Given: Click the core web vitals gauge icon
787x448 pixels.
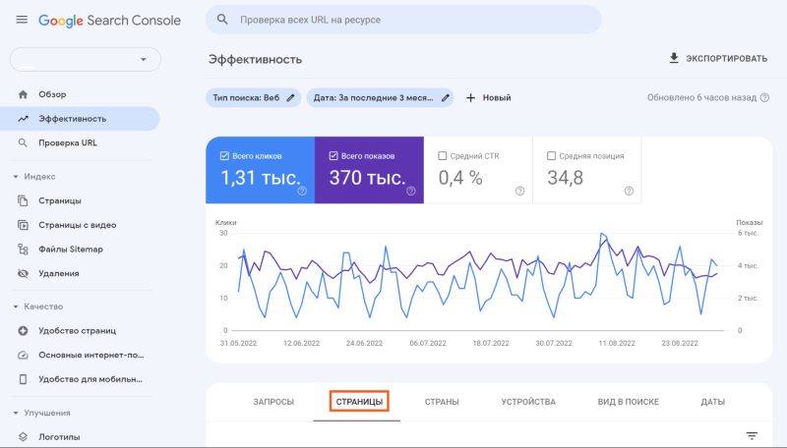Looking at the screenshot, I should 23,355.
